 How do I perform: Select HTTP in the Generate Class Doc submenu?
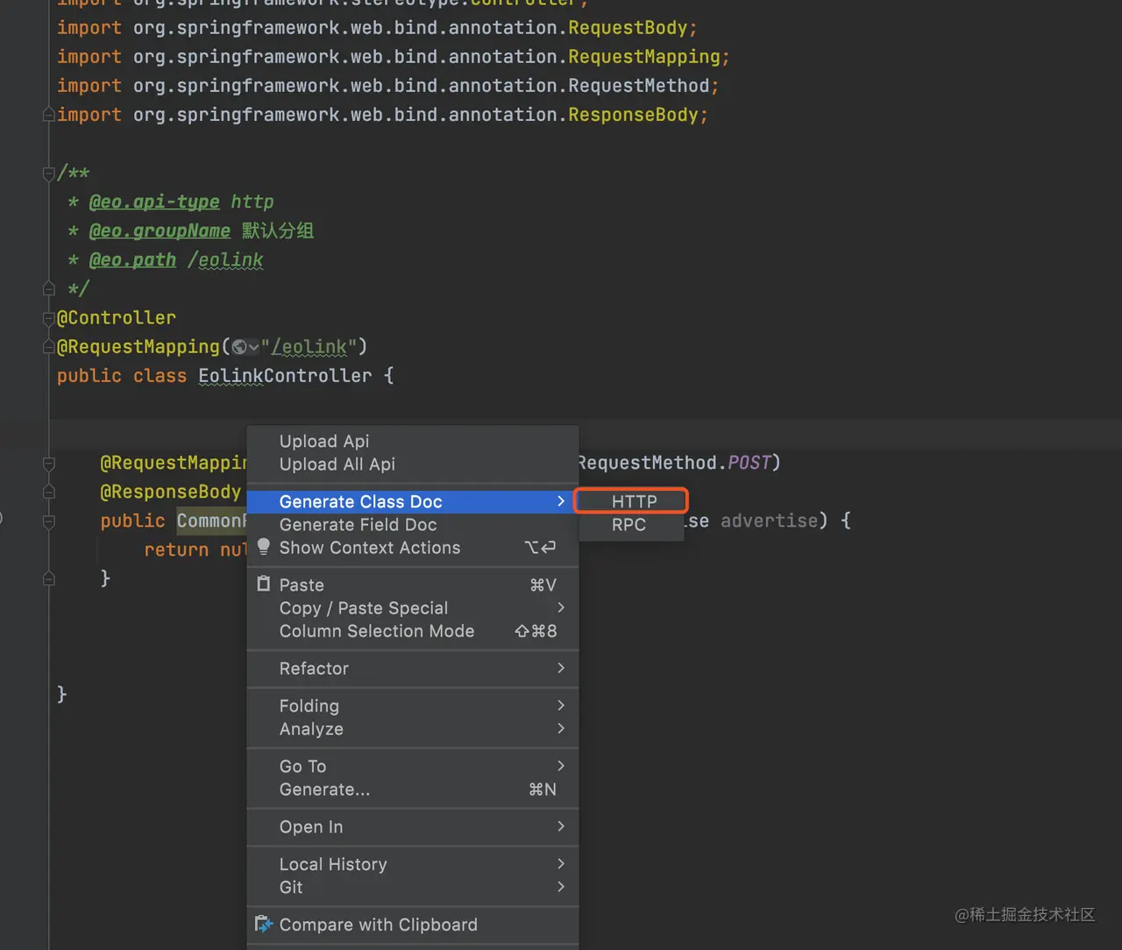click(631, 501)
